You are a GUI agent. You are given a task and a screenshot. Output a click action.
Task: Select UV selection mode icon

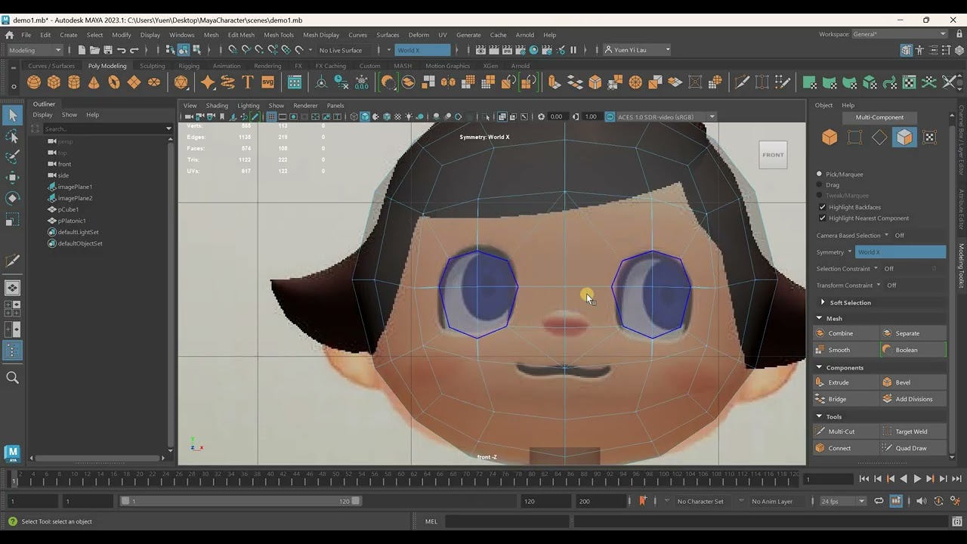pos(929,137)
